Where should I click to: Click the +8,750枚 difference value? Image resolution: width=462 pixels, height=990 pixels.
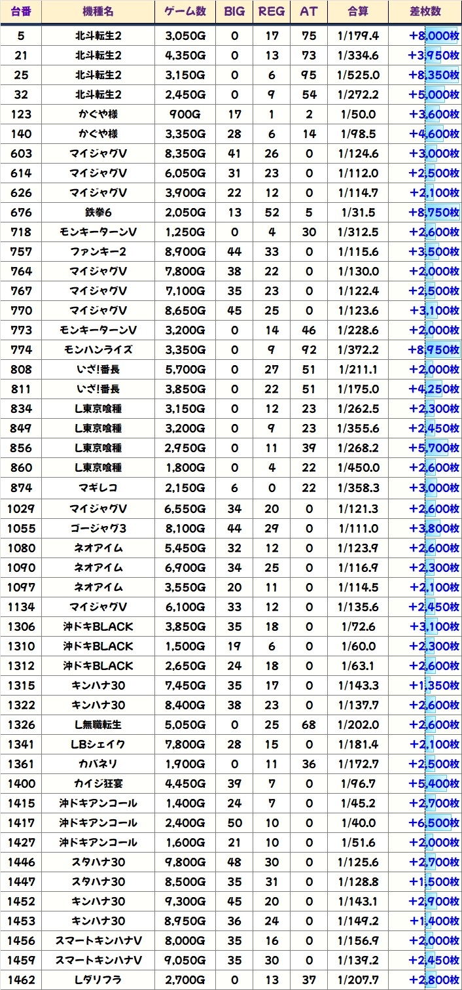coord(433,213)
